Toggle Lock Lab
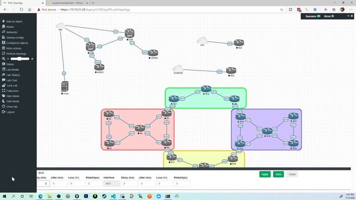 coord(10,86)
